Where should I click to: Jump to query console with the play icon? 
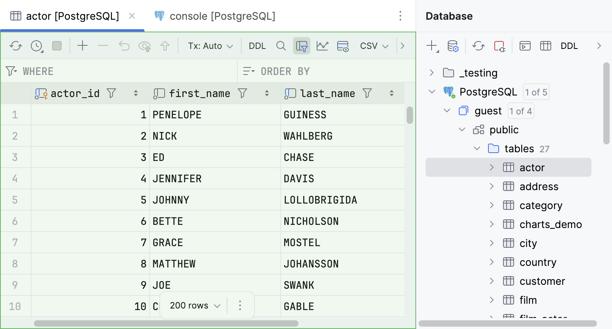(x=525, y=46)
